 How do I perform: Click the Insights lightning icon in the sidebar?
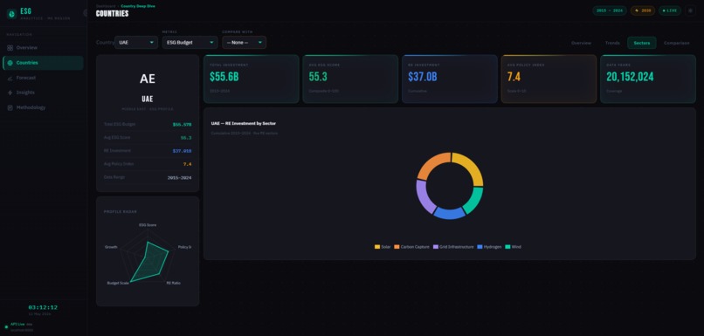coord(10,93)
